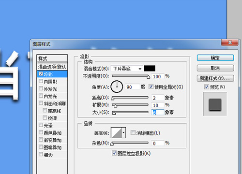Enable the 内阴影 inner shadow checkbox
Viewport: 242px width, 174px height.
41,81
